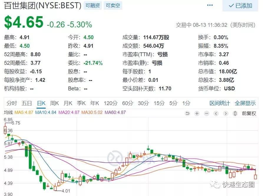Screen dimensions: 263x196
Task: Open the 前复权 adjustment dropdown
Action: 249,113
